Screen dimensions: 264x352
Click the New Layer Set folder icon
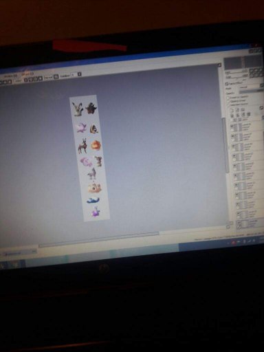[243, 109]
